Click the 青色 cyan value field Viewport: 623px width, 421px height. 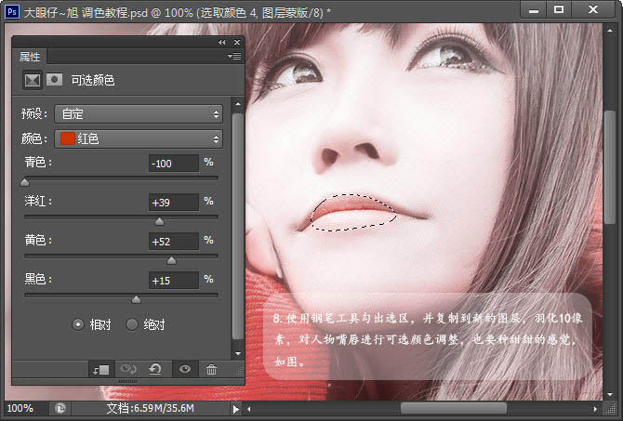point(173,164)
